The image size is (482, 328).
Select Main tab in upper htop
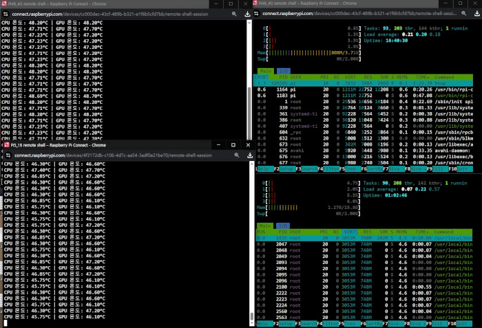tap(266, 71)
